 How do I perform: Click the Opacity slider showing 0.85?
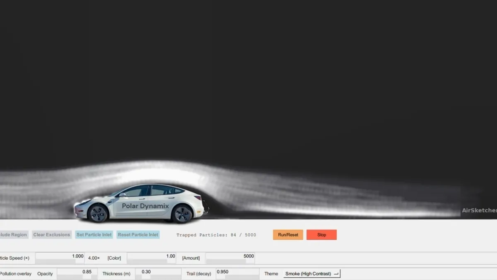click(75, 277)
